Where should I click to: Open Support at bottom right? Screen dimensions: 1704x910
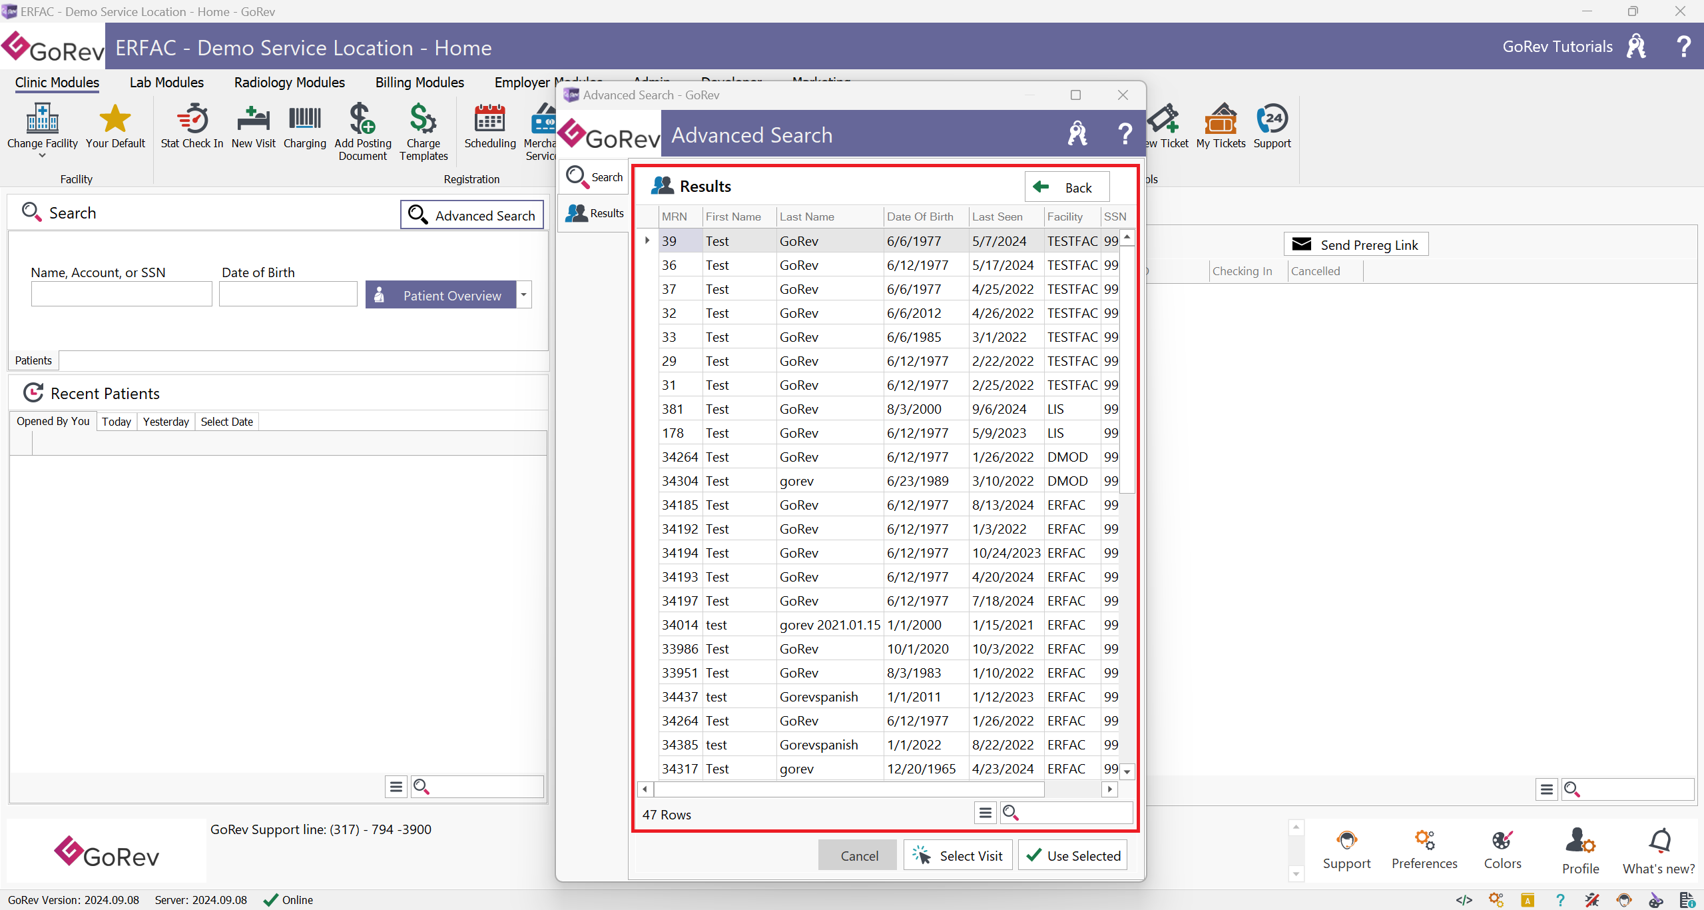coord(1346,851)
